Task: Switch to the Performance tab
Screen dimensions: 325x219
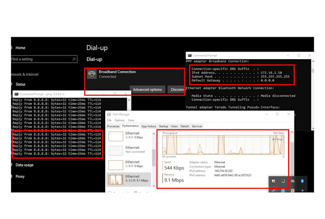Action: point(130,126)
